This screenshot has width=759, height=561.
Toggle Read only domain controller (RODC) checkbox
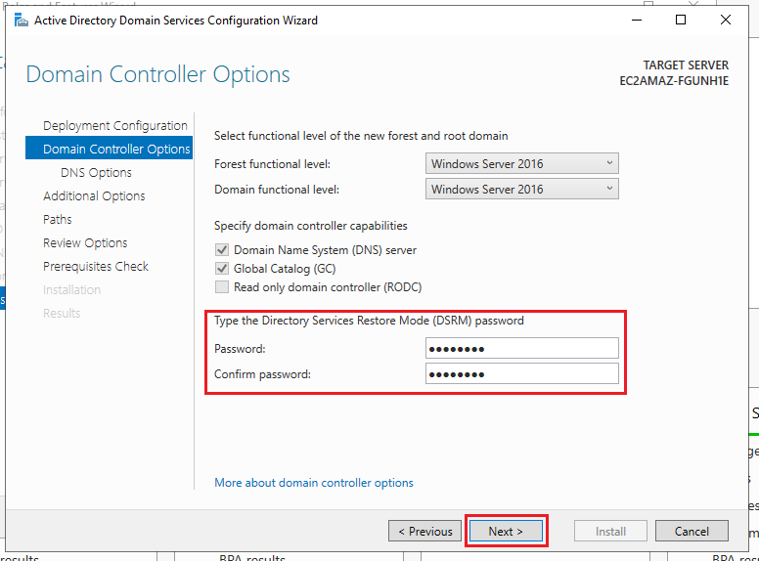click(222, 286)
